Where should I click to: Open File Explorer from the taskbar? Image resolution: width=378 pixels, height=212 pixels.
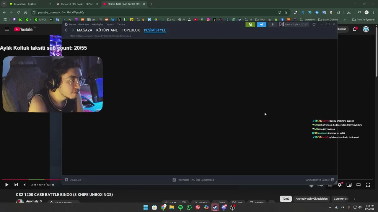pyautogui.click(x=172, y=207)
